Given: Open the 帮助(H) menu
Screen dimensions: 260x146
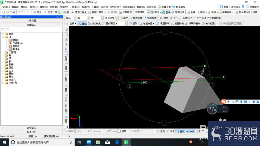Looking at the screenshot, I should click(141, 7).
